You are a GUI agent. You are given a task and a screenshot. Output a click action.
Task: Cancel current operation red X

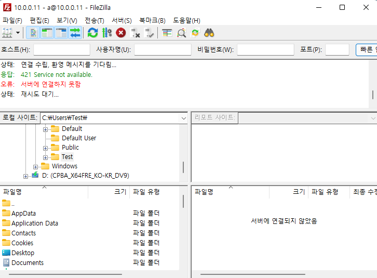pyautogui.click(x=120, y=33)
